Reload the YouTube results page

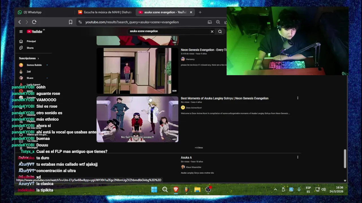[34, 22]
